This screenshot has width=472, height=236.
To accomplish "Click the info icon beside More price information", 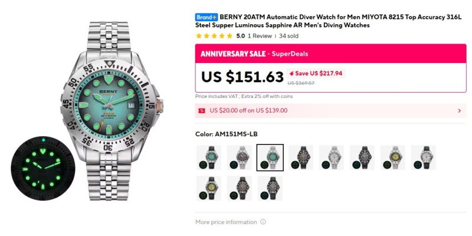I will 263,222.
